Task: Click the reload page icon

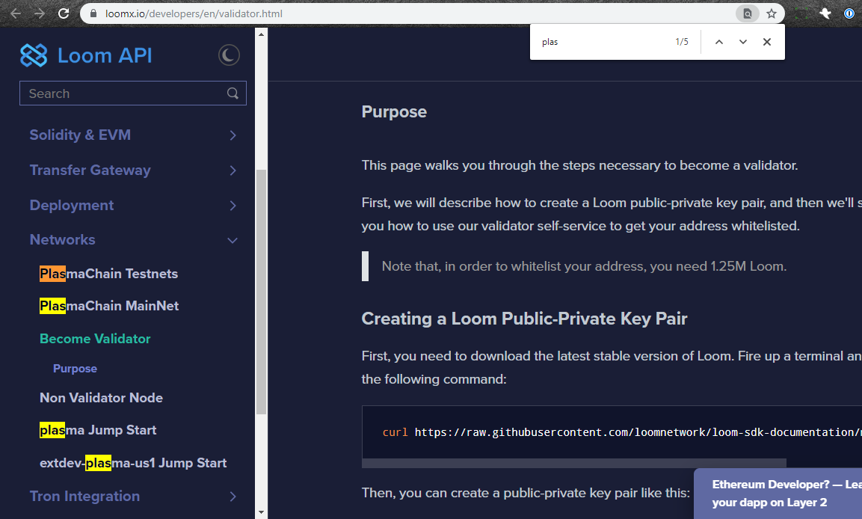Action: pos(63,13)
